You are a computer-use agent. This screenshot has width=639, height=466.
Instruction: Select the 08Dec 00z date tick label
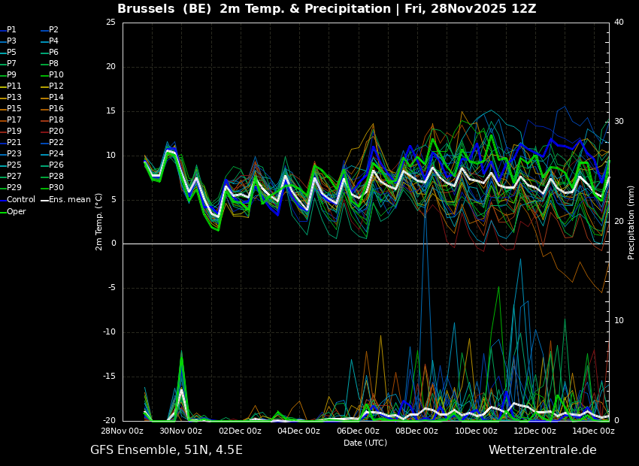pyautogui.click(x=417, y=431)
